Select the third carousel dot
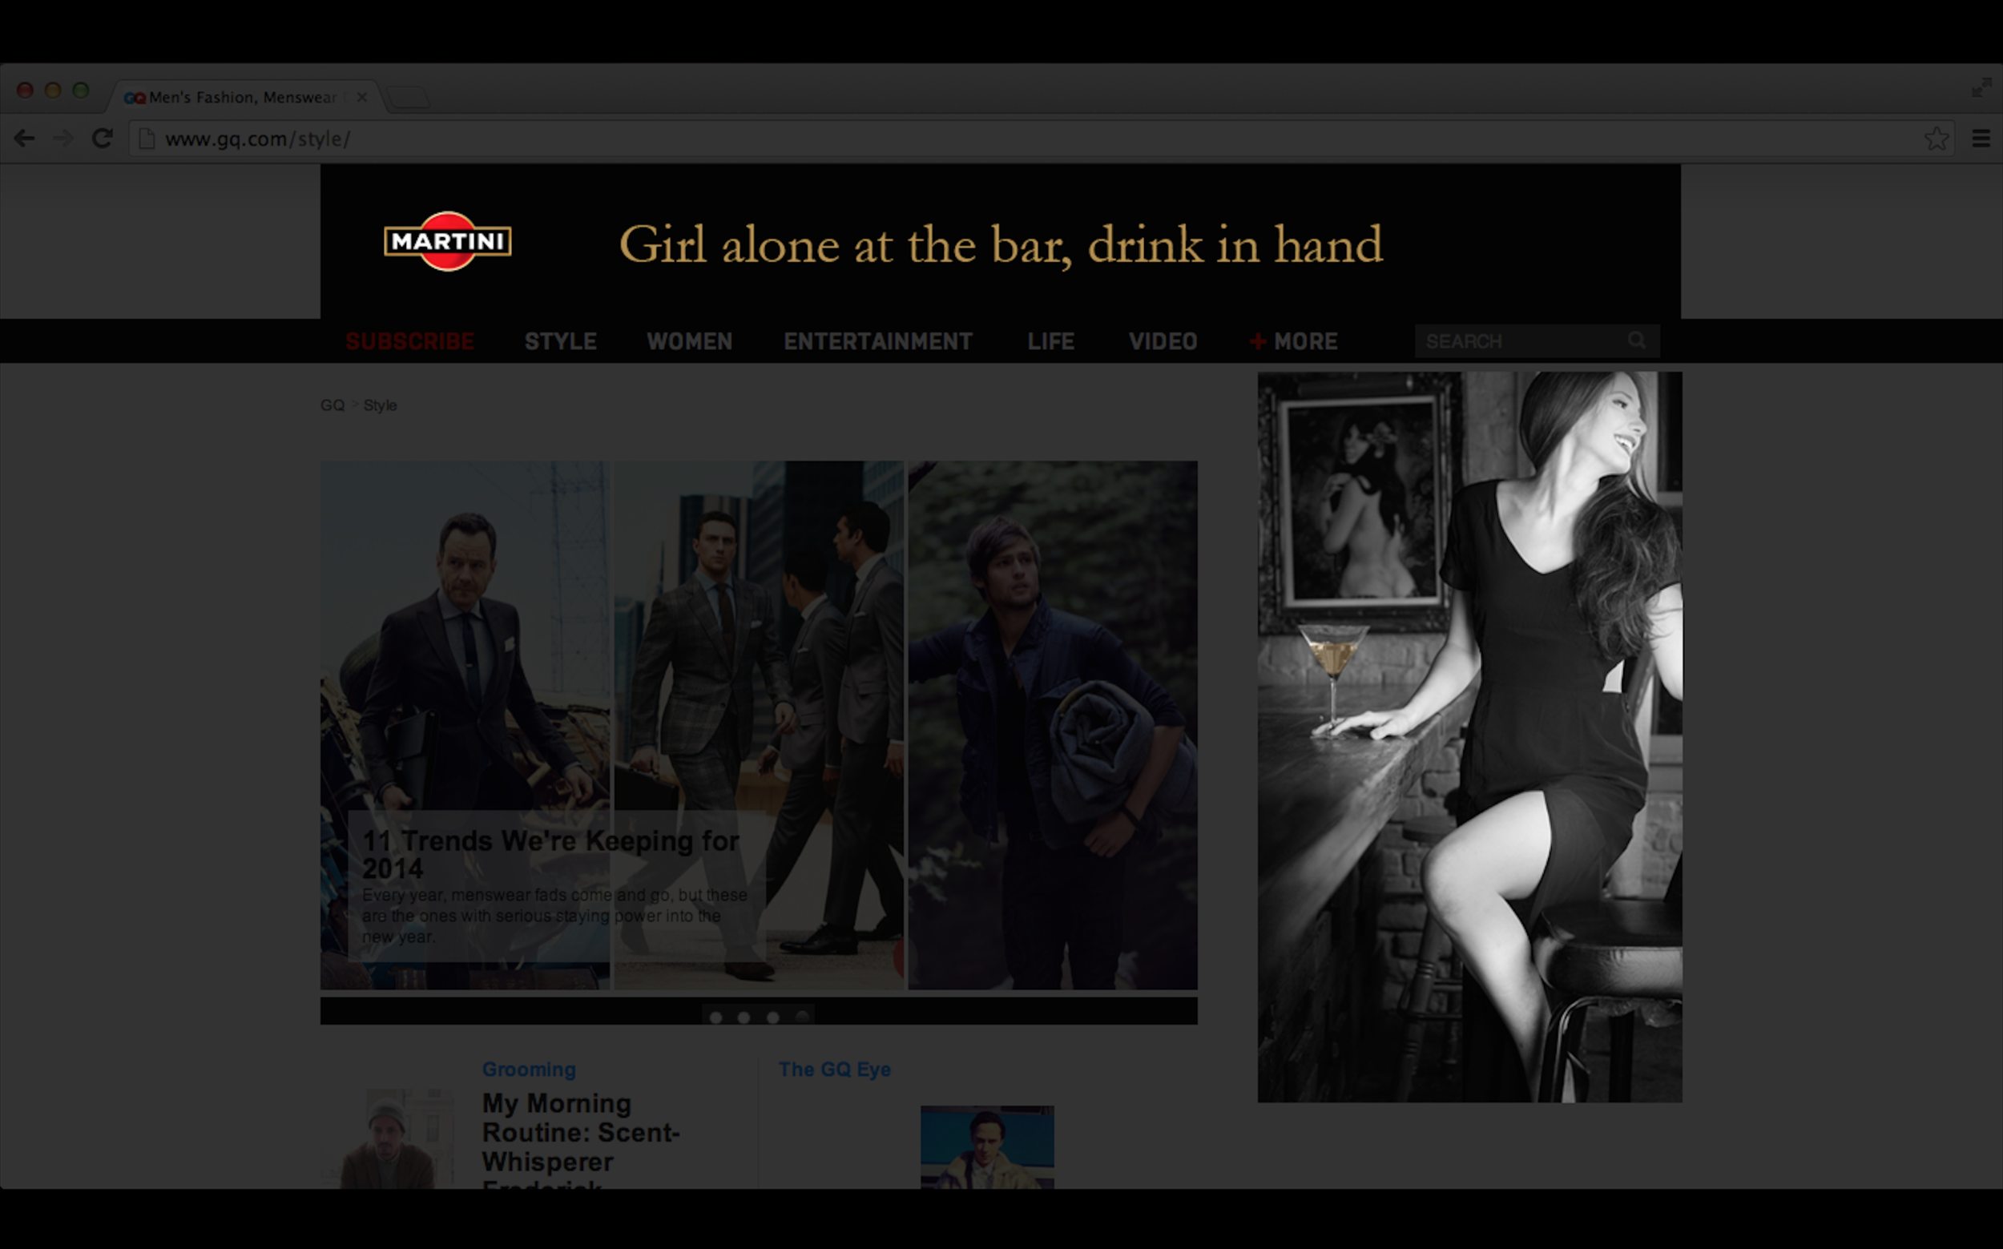 pos(772,1017)
